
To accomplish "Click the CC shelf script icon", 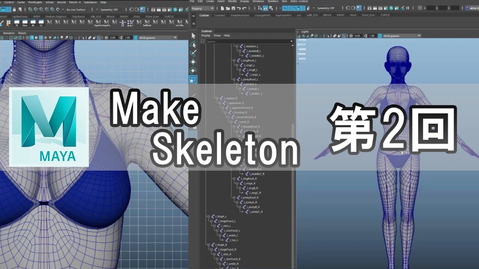I will tap(41, 23).
